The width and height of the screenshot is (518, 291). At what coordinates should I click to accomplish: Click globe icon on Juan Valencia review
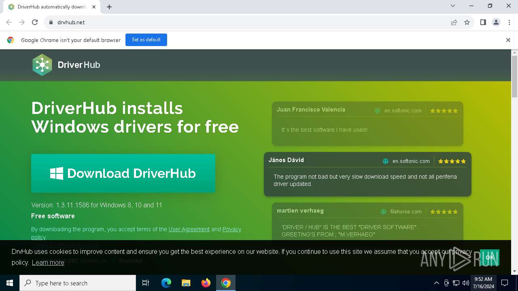click(378, 111)
